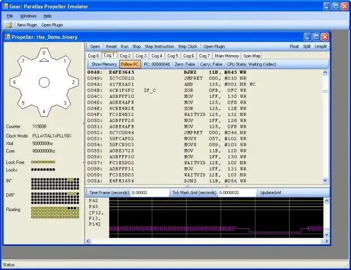Stop the emulation
The height and width of the screenshot is (270, 351).
136,46
